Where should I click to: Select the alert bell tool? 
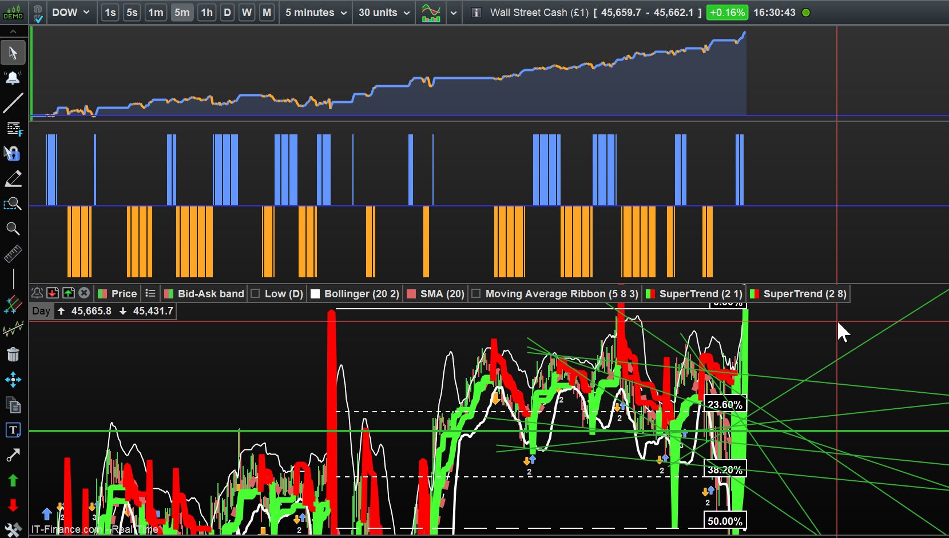(13, 78)
